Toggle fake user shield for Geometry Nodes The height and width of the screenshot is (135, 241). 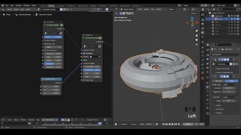[61, 9]
